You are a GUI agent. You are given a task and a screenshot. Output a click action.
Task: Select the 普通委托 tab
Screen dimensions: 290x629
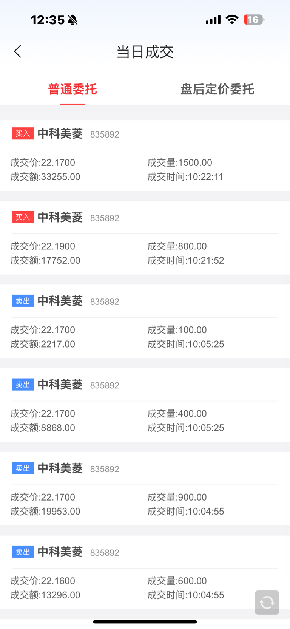(x=72, y=90)
